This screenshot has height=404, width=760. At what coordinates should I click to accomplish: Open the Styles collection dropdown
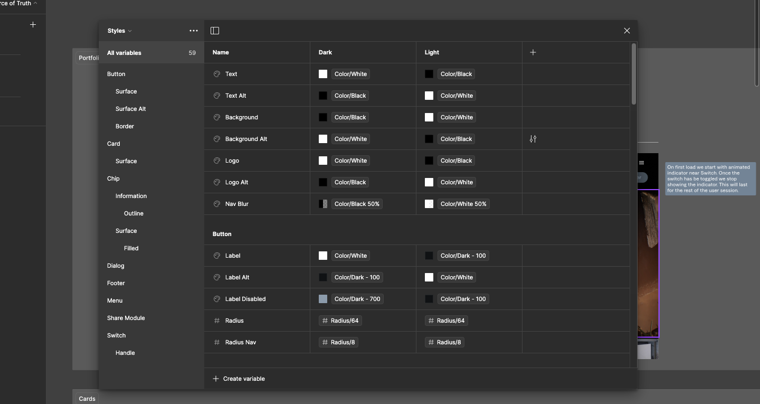coord(119,31)
